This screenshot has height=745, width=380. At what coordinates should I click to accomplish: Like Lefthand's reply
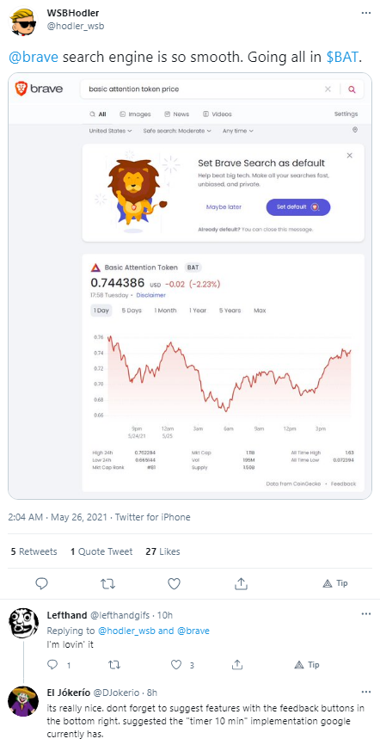tap(176, 665)
